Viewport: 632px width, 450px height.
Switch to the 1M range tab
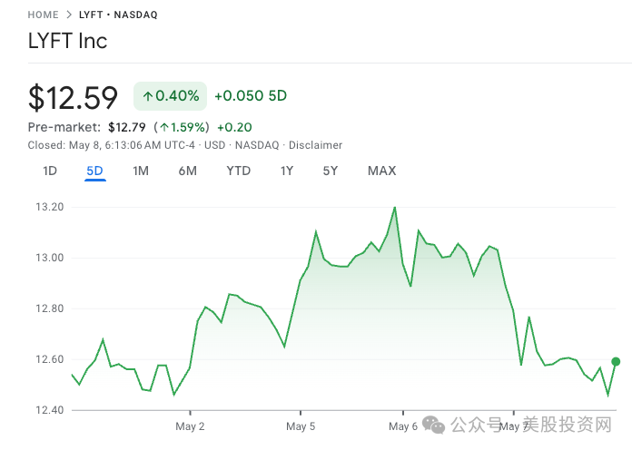(x=141, y=171)
